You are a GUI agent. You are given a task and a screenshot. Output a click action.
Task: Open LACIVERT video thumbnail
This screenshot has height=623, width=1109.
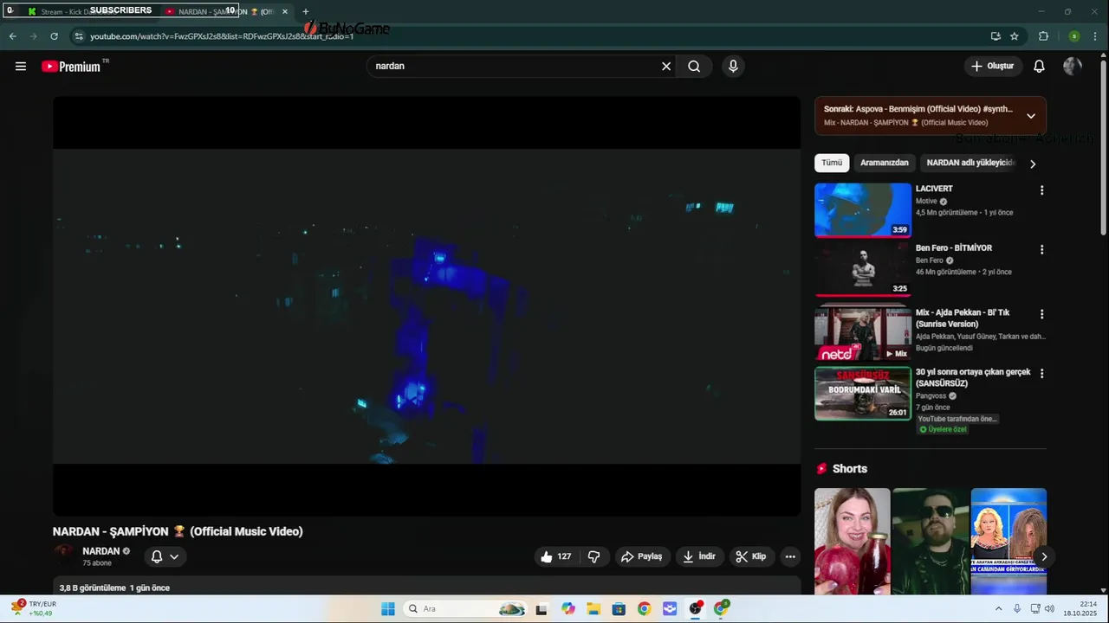(863, 209)
